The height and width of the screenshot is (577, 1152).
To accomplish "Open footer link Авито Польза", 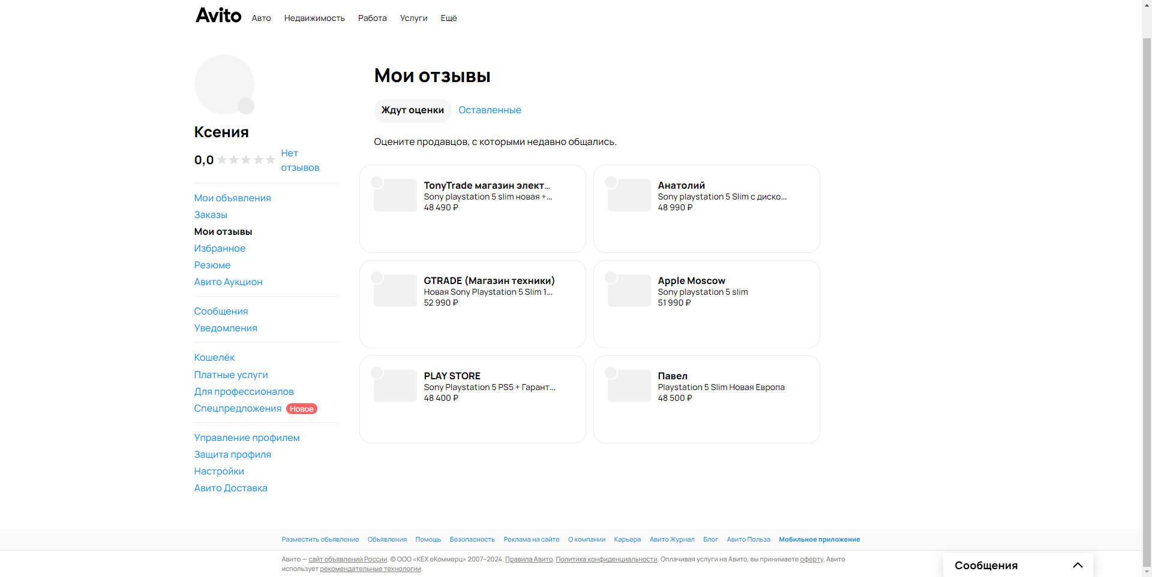I will [x=749, y=540].
